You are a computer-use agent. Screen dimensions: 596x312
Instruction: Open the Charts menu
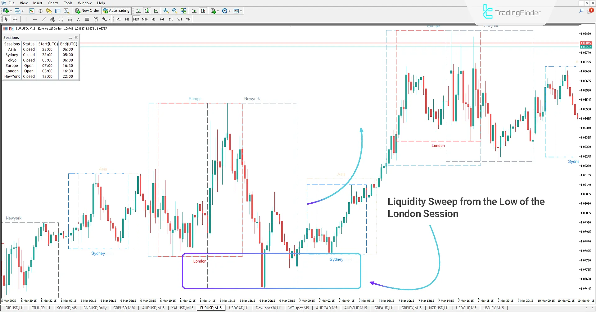click(53, 3)
